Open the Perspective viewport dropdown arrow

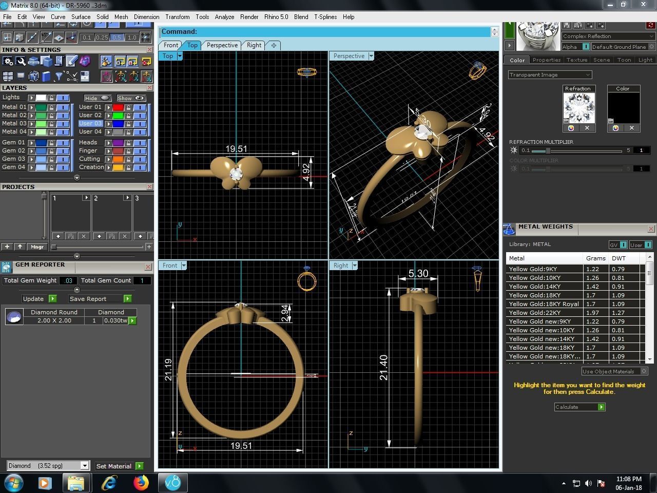tap(371, 56)
